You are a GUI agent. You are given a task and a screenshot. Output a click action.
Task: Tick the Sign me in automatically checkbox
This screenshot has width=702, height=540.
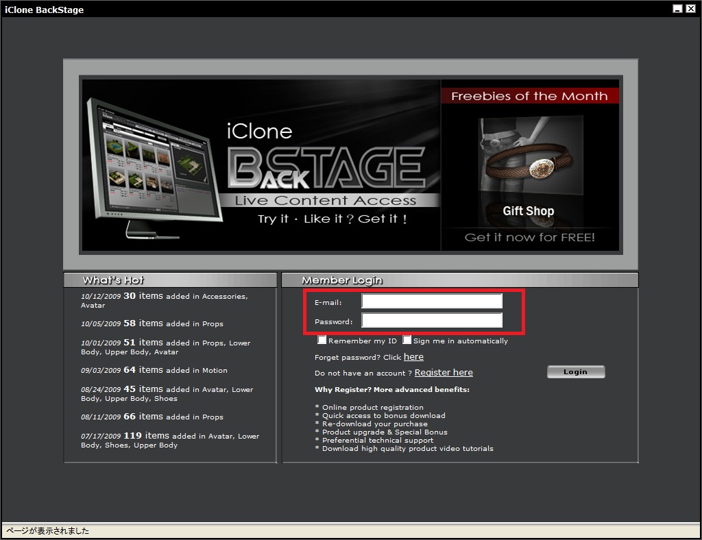tap(407, 340)
